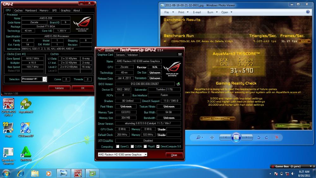
Task: Open the SMADAV desktop icon
Action: point(26,154)
